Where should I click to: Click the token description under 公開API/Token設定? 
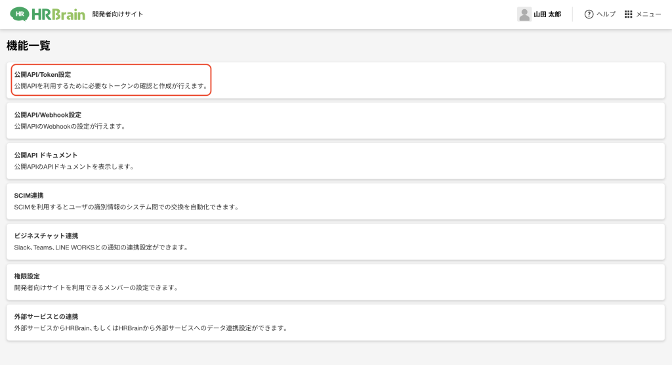point(111,86)
